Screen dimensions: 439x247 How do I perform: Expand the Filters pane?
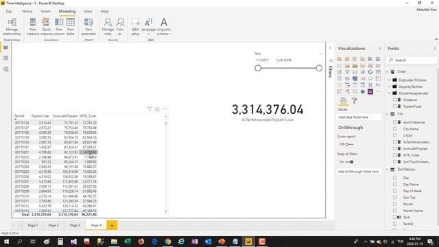(x=330, y=48)
